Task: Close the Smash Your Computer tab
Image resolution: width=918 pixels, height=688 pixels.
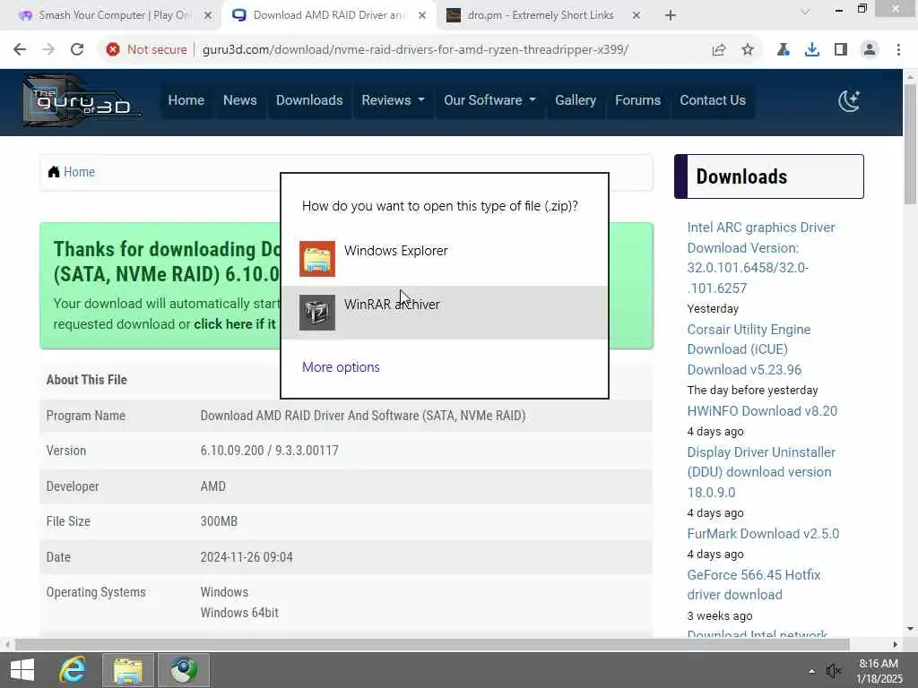Action: pyautogui.click(x=208, y=16)
